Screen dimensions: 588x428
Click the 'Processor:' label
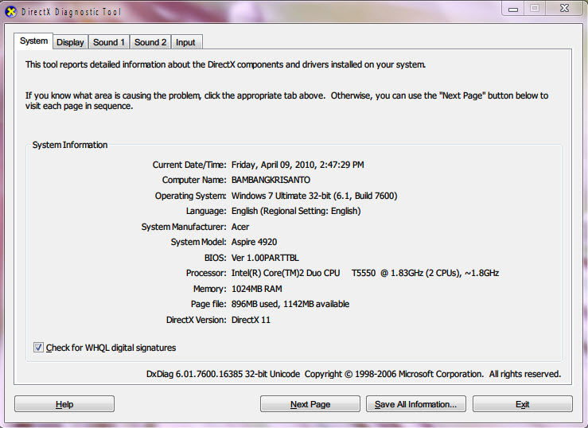coord(206,273)
